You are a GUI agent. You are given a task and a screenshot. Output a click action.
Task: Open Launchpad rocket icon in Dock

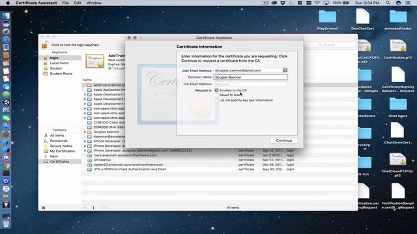point(6,32)
